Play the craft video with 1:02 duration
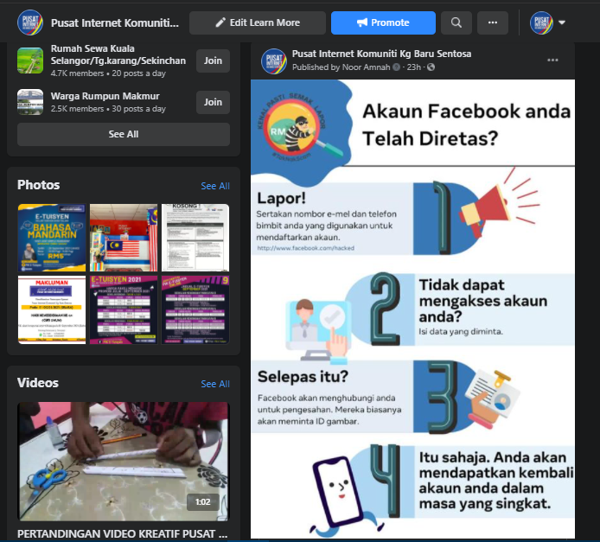This screenshot has width=600, height=542. coord(124,462)
